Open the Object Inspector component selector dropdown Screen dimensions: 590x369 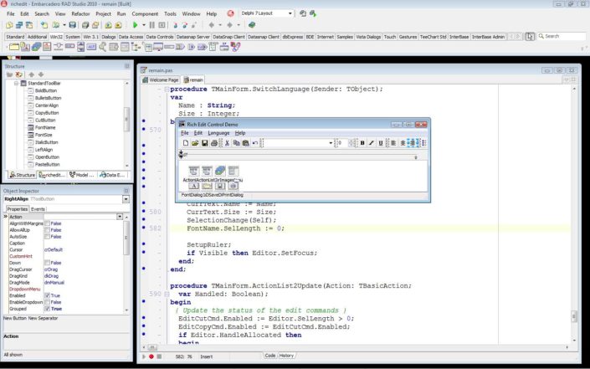(x=126, y=199)
